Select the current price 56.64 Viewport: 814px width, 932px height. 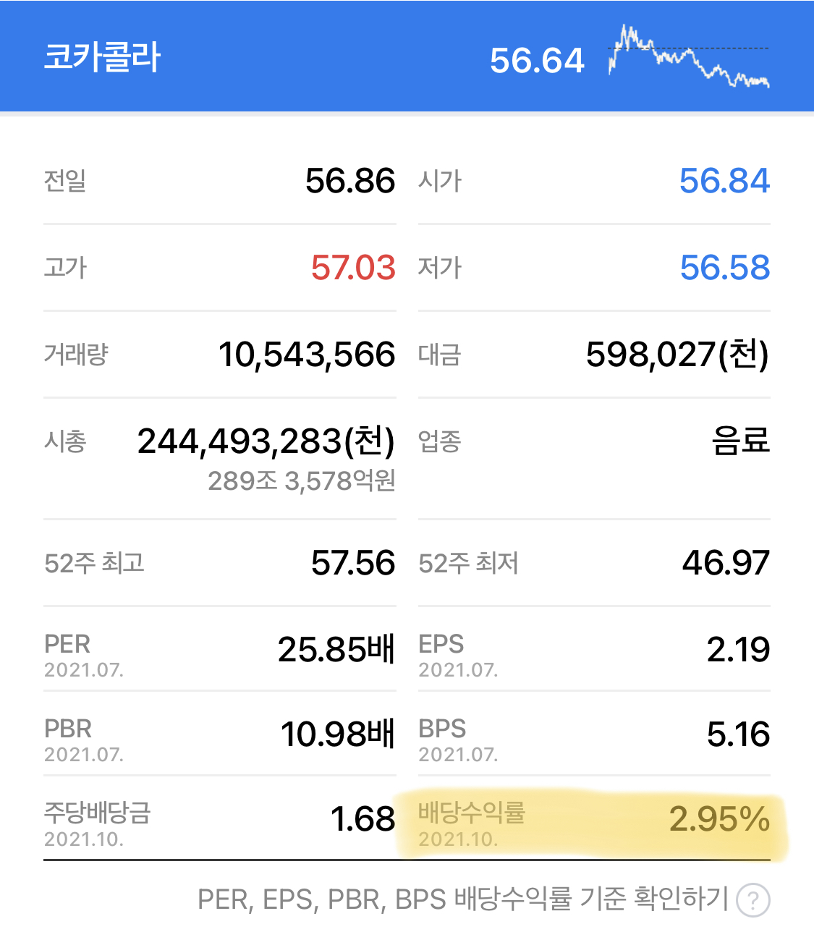pos(537,61)
